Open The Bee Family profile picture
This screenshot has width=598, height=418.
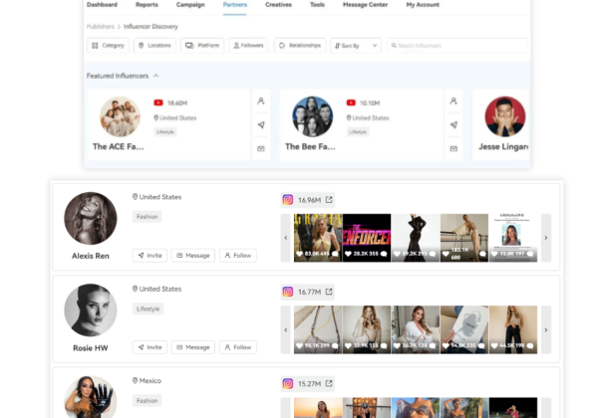[312, 116]
